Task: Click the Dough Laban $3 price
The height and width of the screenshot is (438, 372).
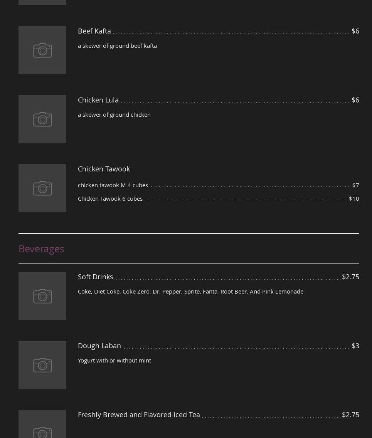Action: [355, 346]
